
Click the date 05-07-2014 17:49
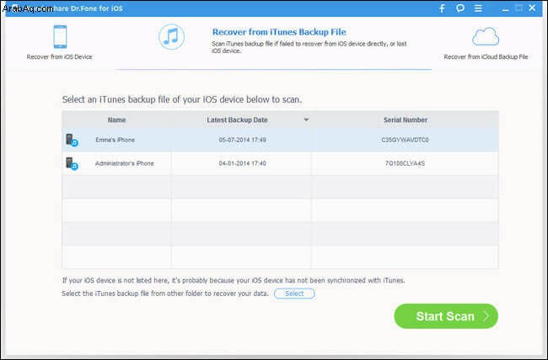(x=242, y=140)
